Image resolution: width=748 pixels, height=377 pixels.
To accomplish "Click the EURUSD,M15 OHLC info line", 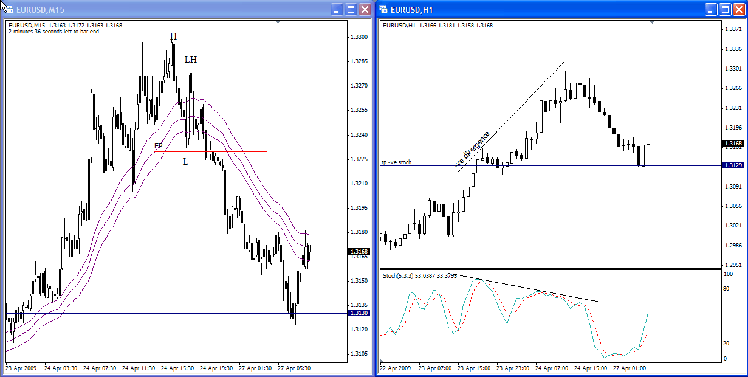I will (x=65, y=26).
